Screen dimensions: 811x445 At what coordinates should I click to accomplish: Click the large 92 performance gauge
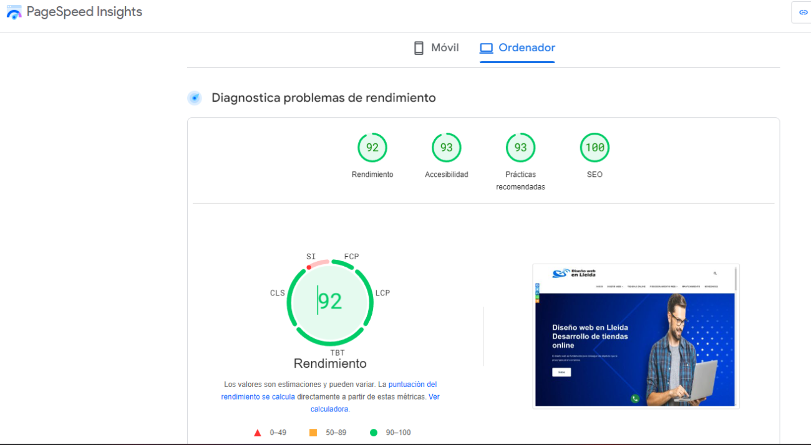(x=330, y=302)
